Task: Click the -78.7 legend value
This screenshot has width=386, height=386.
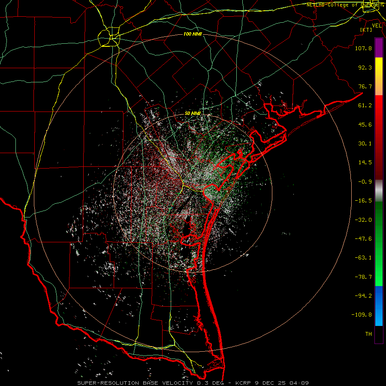Action: pyautogui.click(x=363, y=277)
